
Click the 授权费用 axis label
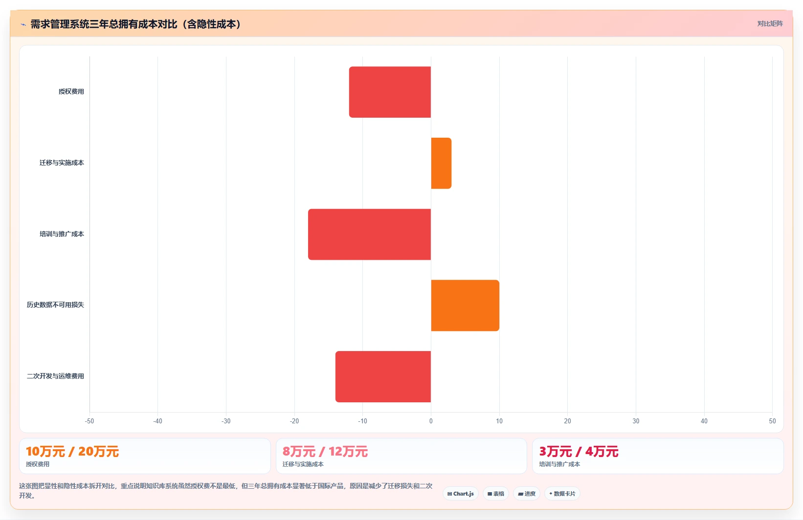(71, 91)
